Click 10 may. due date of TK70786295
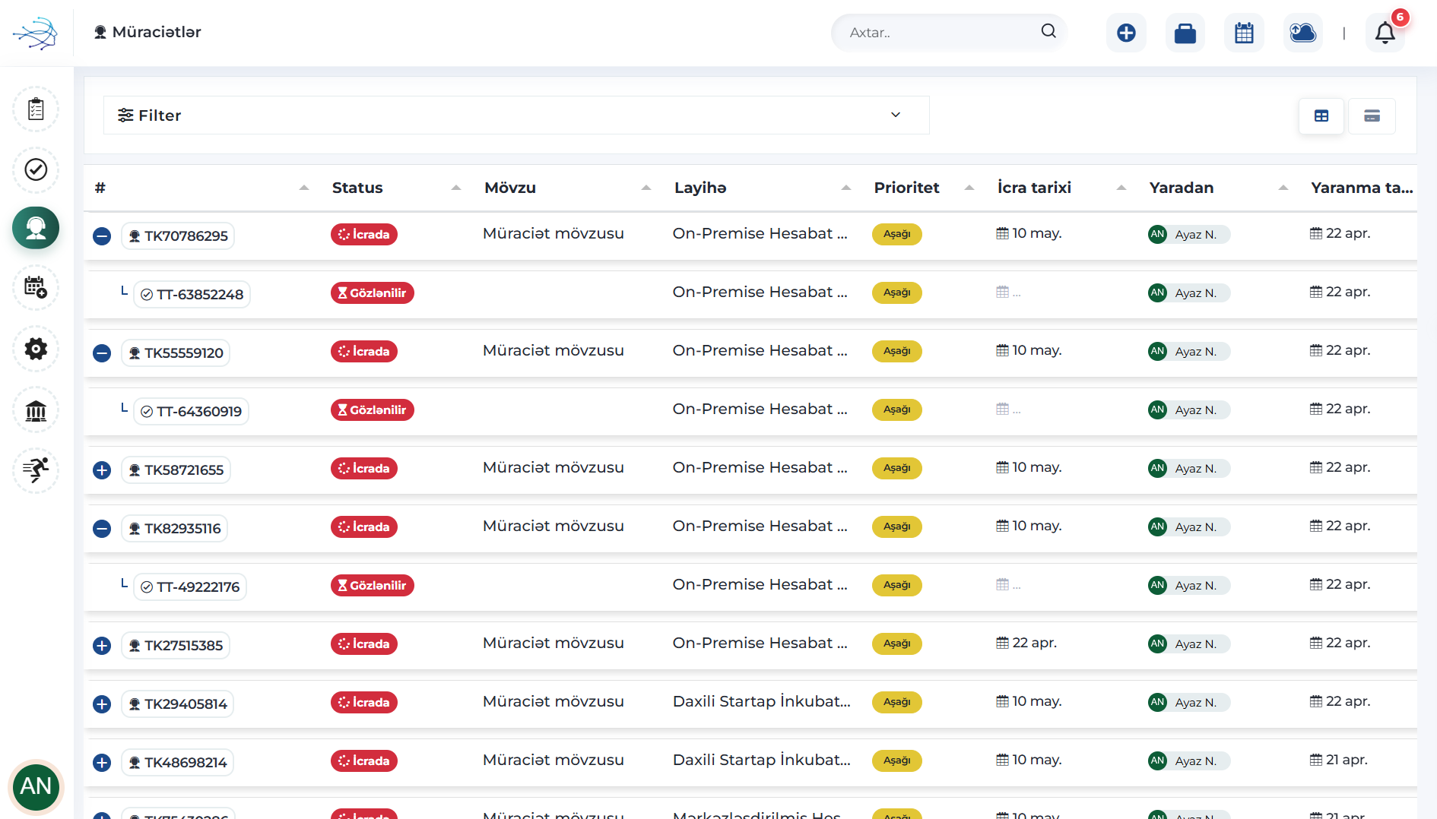Image resolution: width=1437 pixels, height=819 pixels. pyautogui.click(x=1029, y=233)
